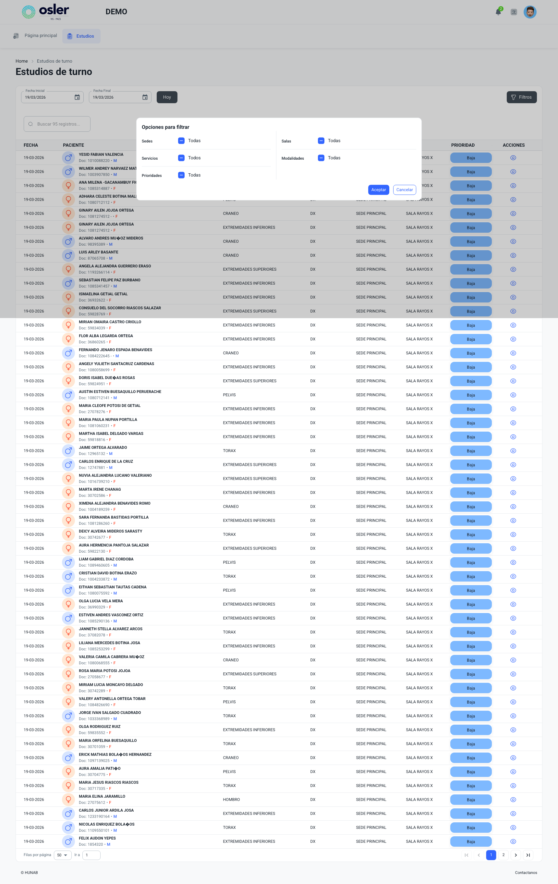Open the user avatar profile
This screenshot has height=884, width=558.
(x=530, y=12)
